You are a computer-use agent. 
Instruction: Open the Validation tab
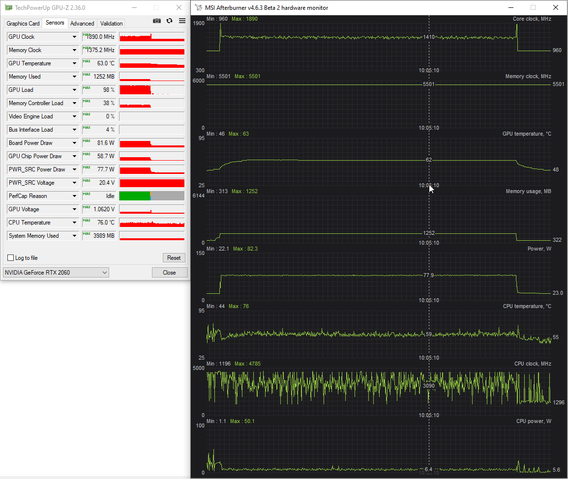111,23
